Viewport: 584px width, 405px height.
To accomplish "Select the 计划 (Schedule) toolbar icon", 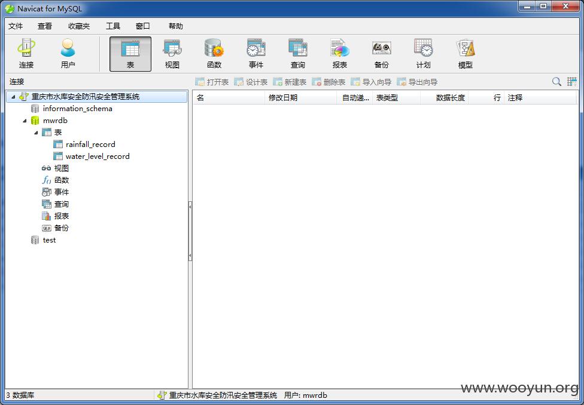I will pyautogui.click(x=424, y=54).
